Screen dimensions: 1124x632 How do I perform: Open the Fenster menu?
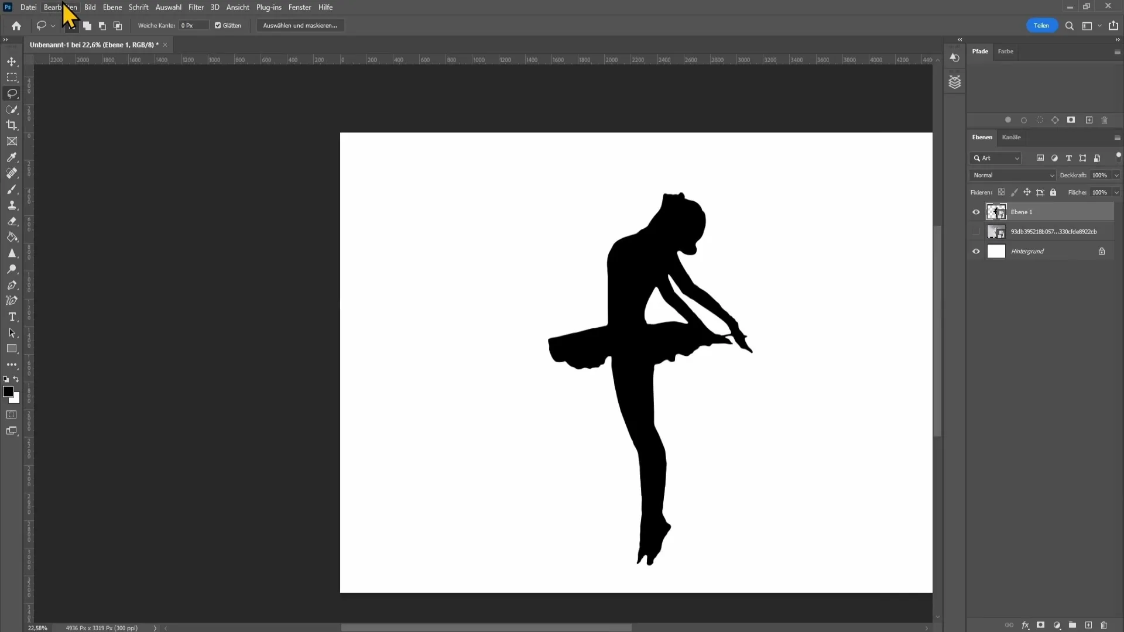tap(300, 8)
